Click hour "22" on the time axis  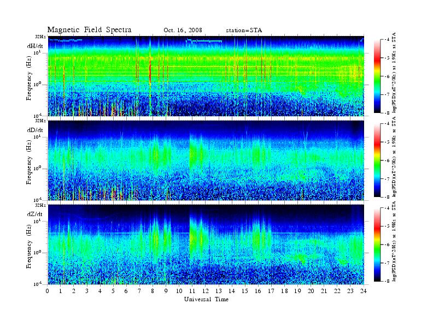point(337,291)
